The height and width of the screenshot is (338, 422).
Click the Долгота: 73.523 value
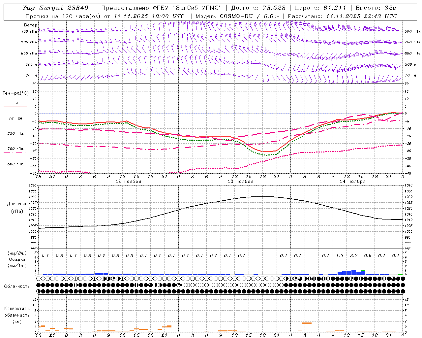tap(258, 8)
